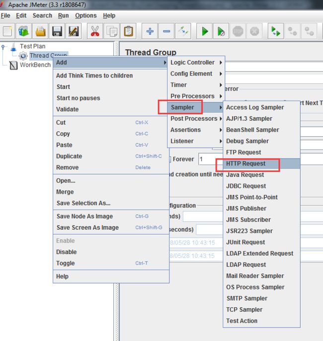This screenshot has width=323, height=341.
Task: Select Java Request sampler
Action: coord(262,175)
